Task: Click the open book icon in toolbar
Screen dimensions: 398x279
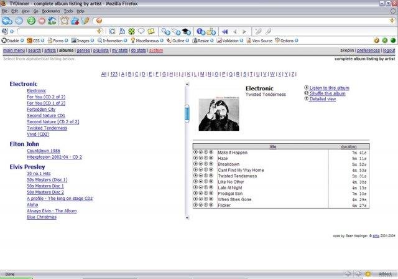Action: [x=151, y=31]
